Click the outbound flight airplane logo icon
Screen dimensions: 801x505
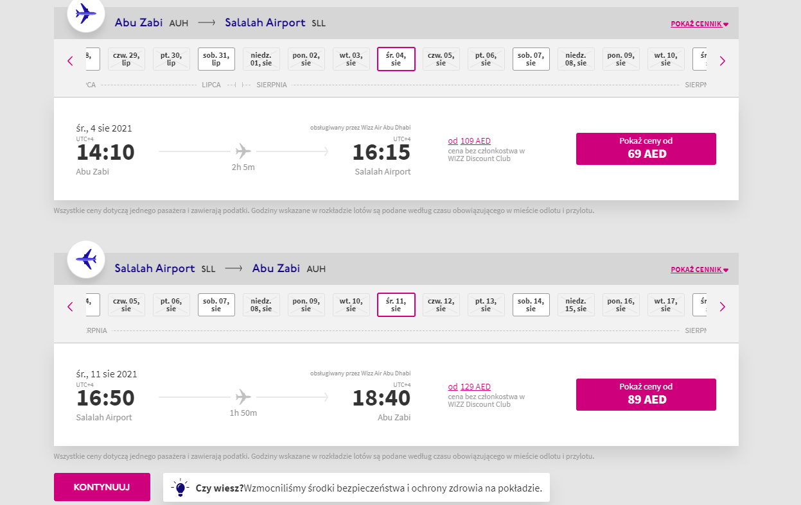(x=86, y=13)
